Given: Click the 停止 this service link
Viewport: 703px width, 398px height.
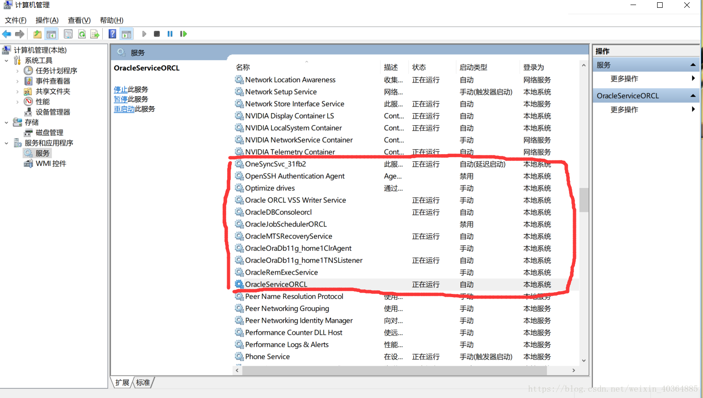Looking at the screenshot, I should point(121,89).
